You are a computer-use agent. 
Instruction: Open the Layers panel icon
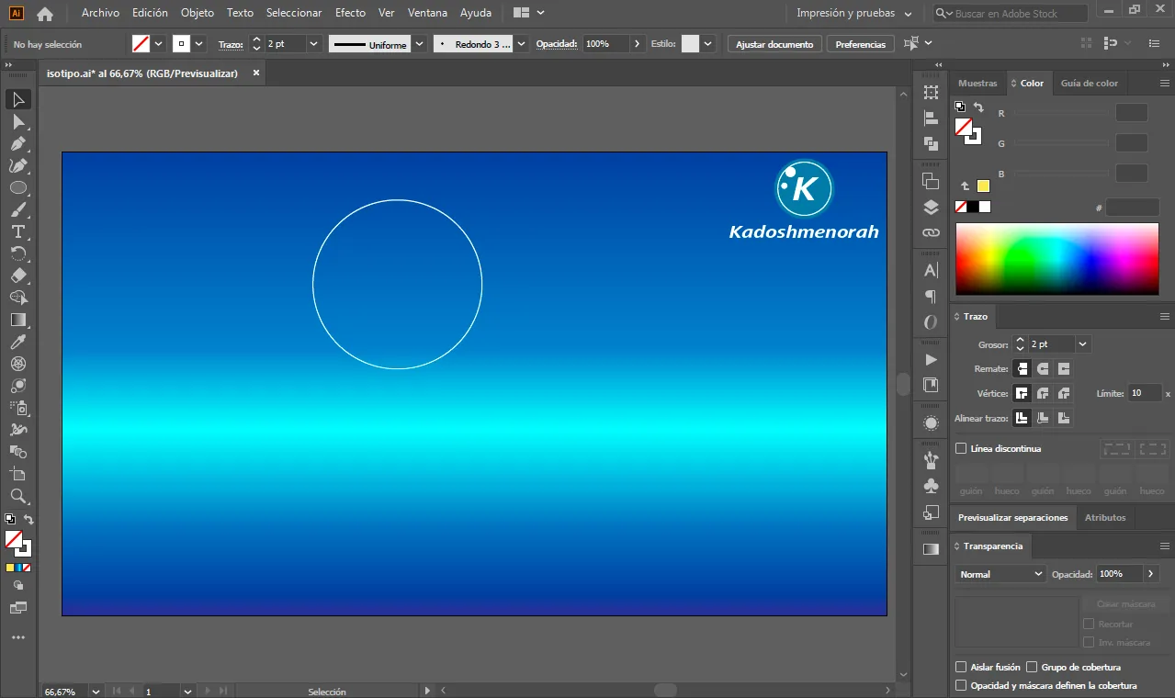coord(931,207)
